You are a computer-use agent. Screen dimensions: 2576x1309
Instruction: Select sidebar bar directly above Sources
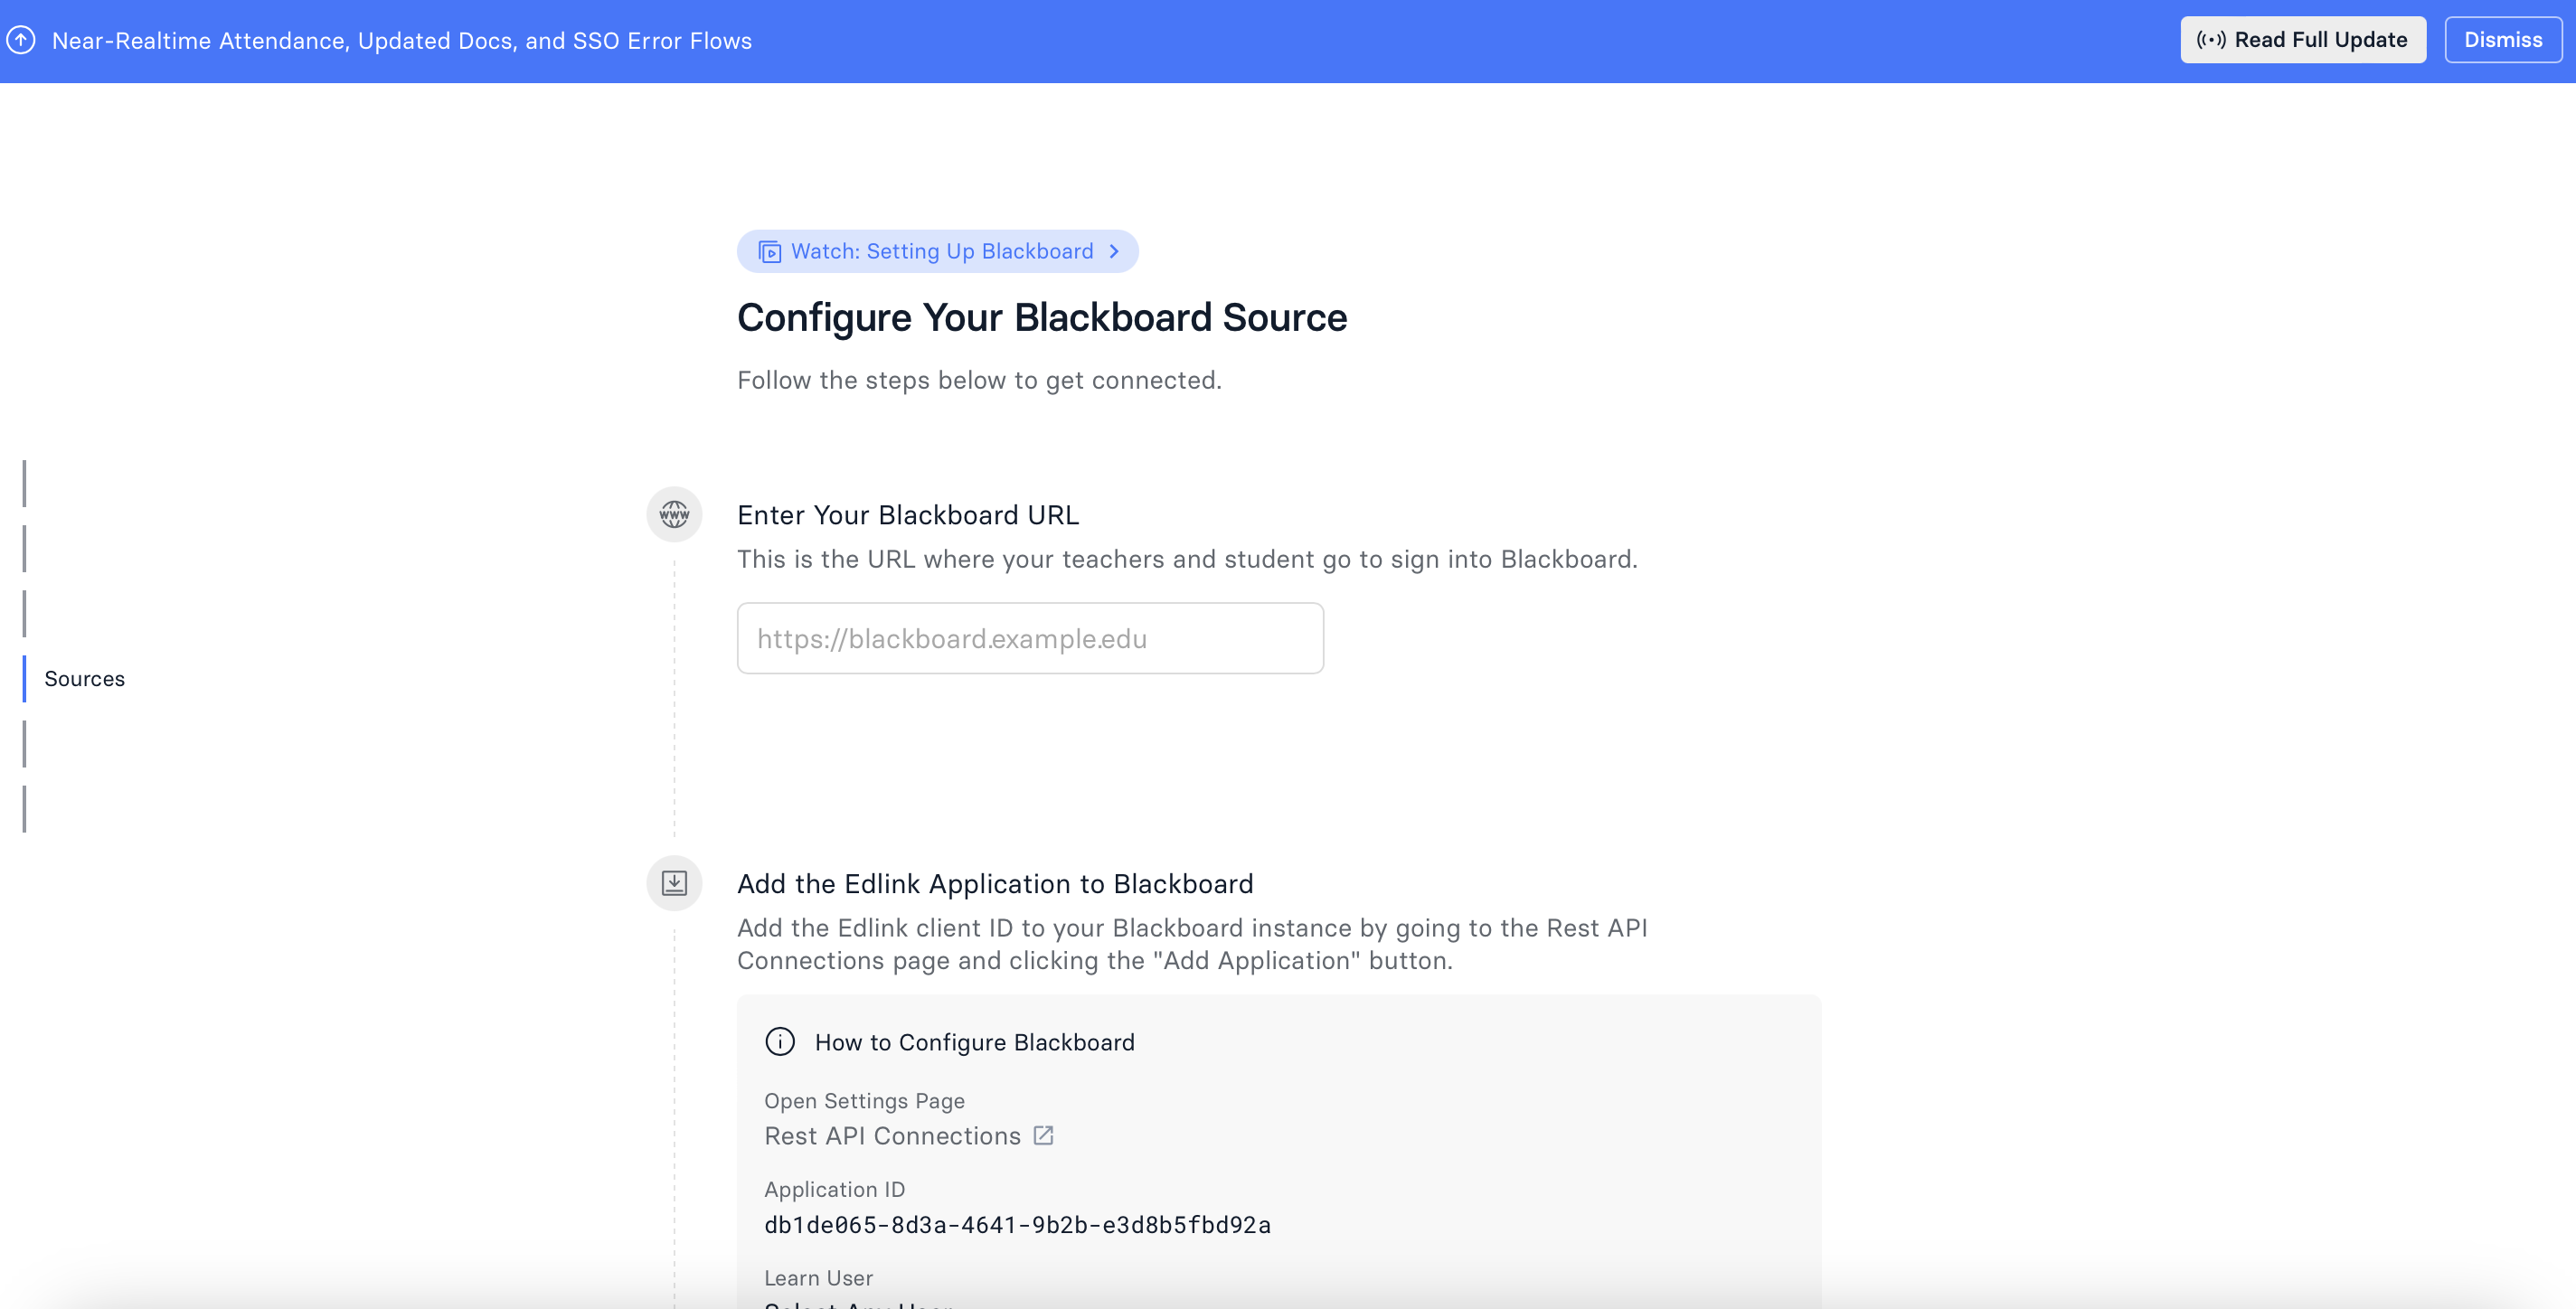tap(25, 614)
